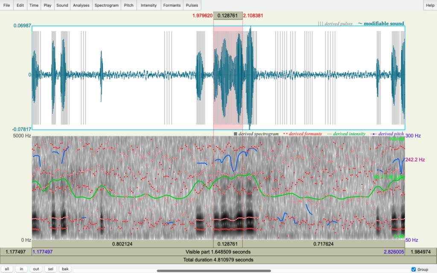This screenshot has height=273, width=437.
Task: Click the 5000 Hz spectrogram top label
Action: (22, 136)
